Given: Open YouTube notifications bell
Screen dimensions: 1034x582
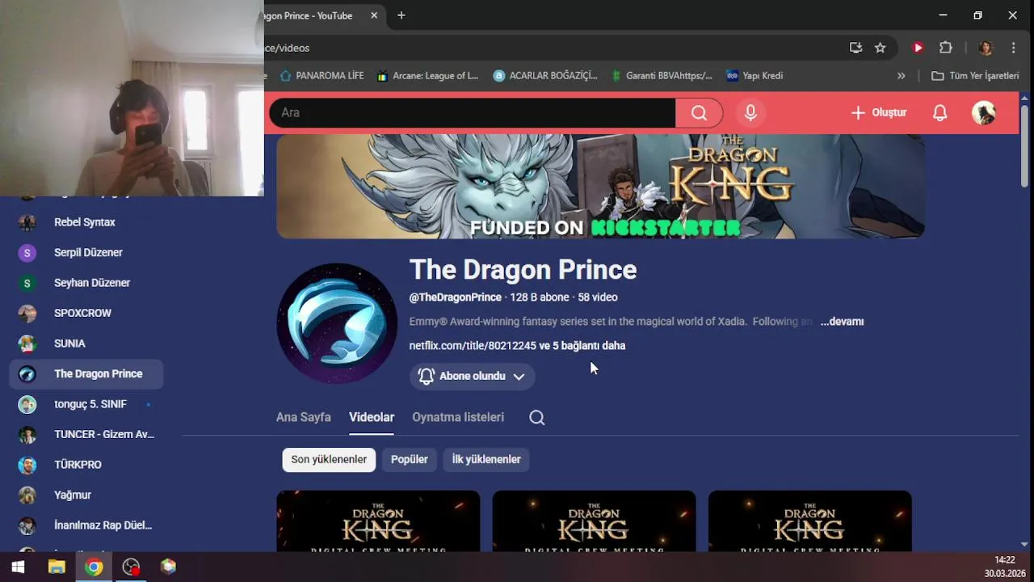Looking at the screenshot, I should coord(939,113).
